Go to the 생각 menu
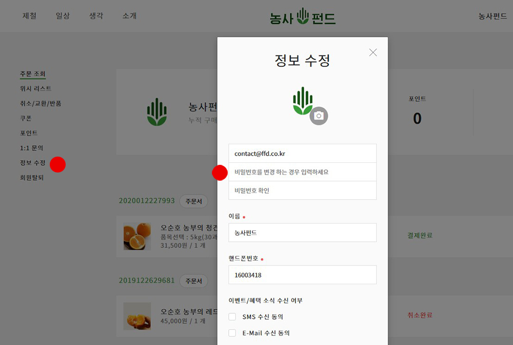The width and height of the screenshot is (513, 345). coord(96,16)
